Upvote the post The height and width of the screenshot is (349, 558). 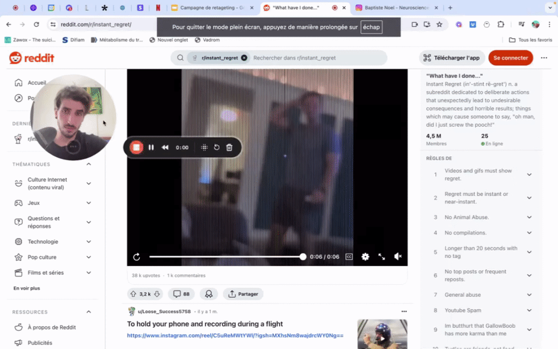pyautogui.click(x=133, y=294)
